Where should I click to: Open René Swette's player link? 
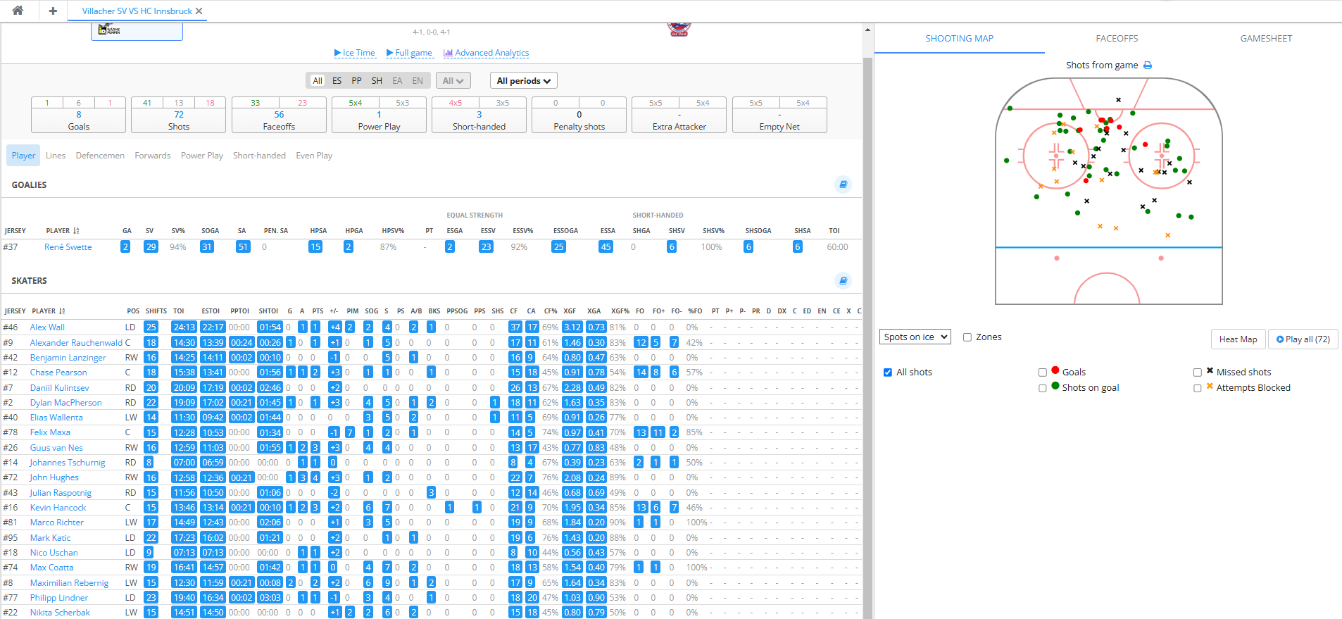click(68, 247)
